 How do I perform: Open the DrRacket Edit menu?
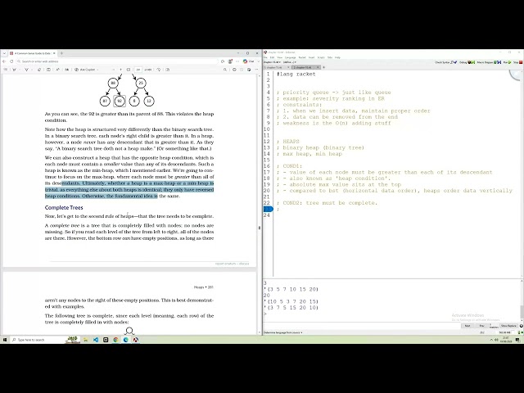pos(272,57)
